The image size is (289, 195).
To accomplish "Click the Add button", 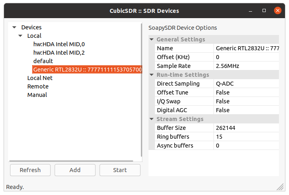I will click(75, 170).
